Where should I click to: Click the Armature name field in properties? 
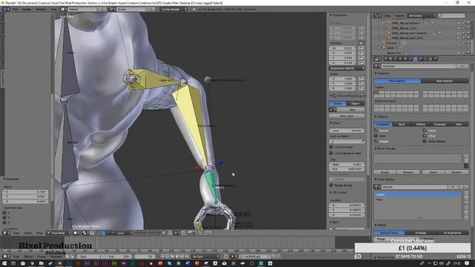click(x=418, y=66)
